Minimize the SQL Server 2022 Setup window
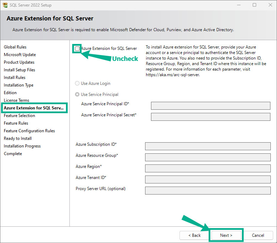 239,5
